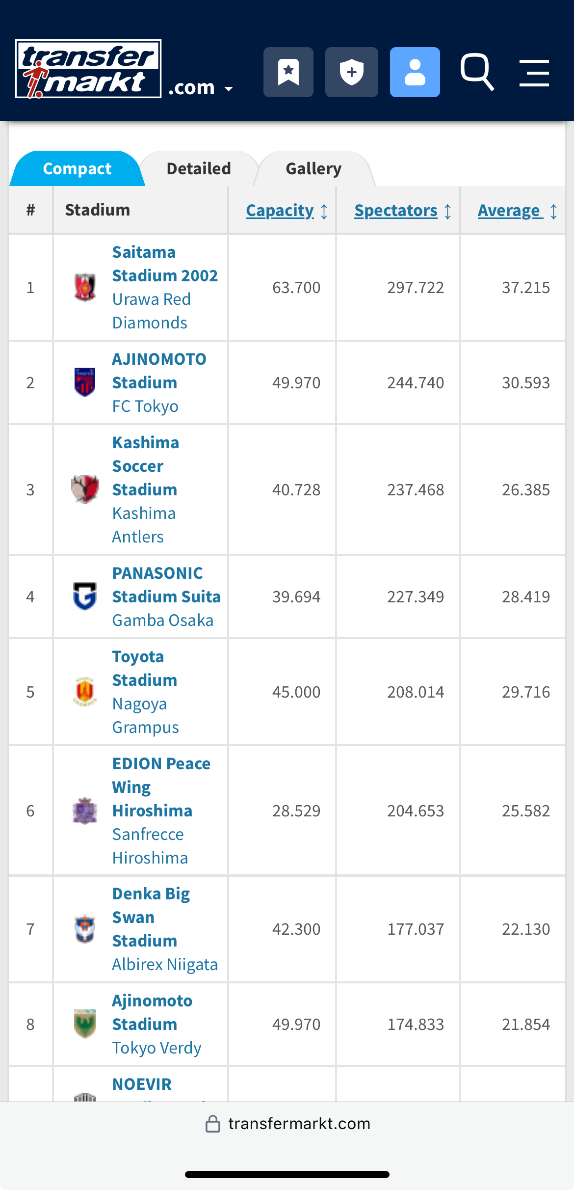This screenshot has width=574, height=1190.
Task: Switch to the Gallery tab
Action: tap(313, 168)
